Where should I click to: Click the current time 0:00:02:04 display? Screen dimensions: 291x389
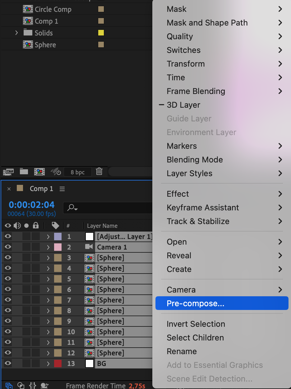(32, 205)
